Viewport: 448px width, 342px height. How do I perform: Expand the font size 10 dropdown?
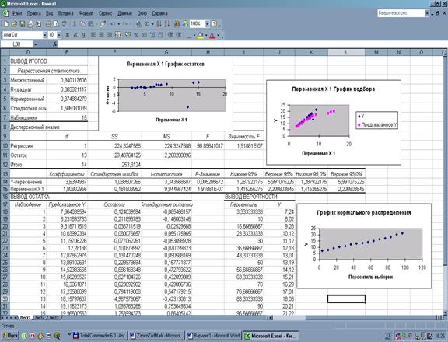(x=59, y=35)
